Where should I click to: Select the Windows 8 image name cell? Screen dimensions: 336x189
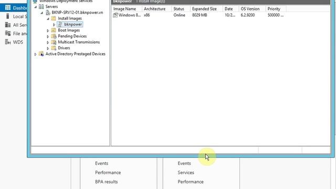pos(130,15)
